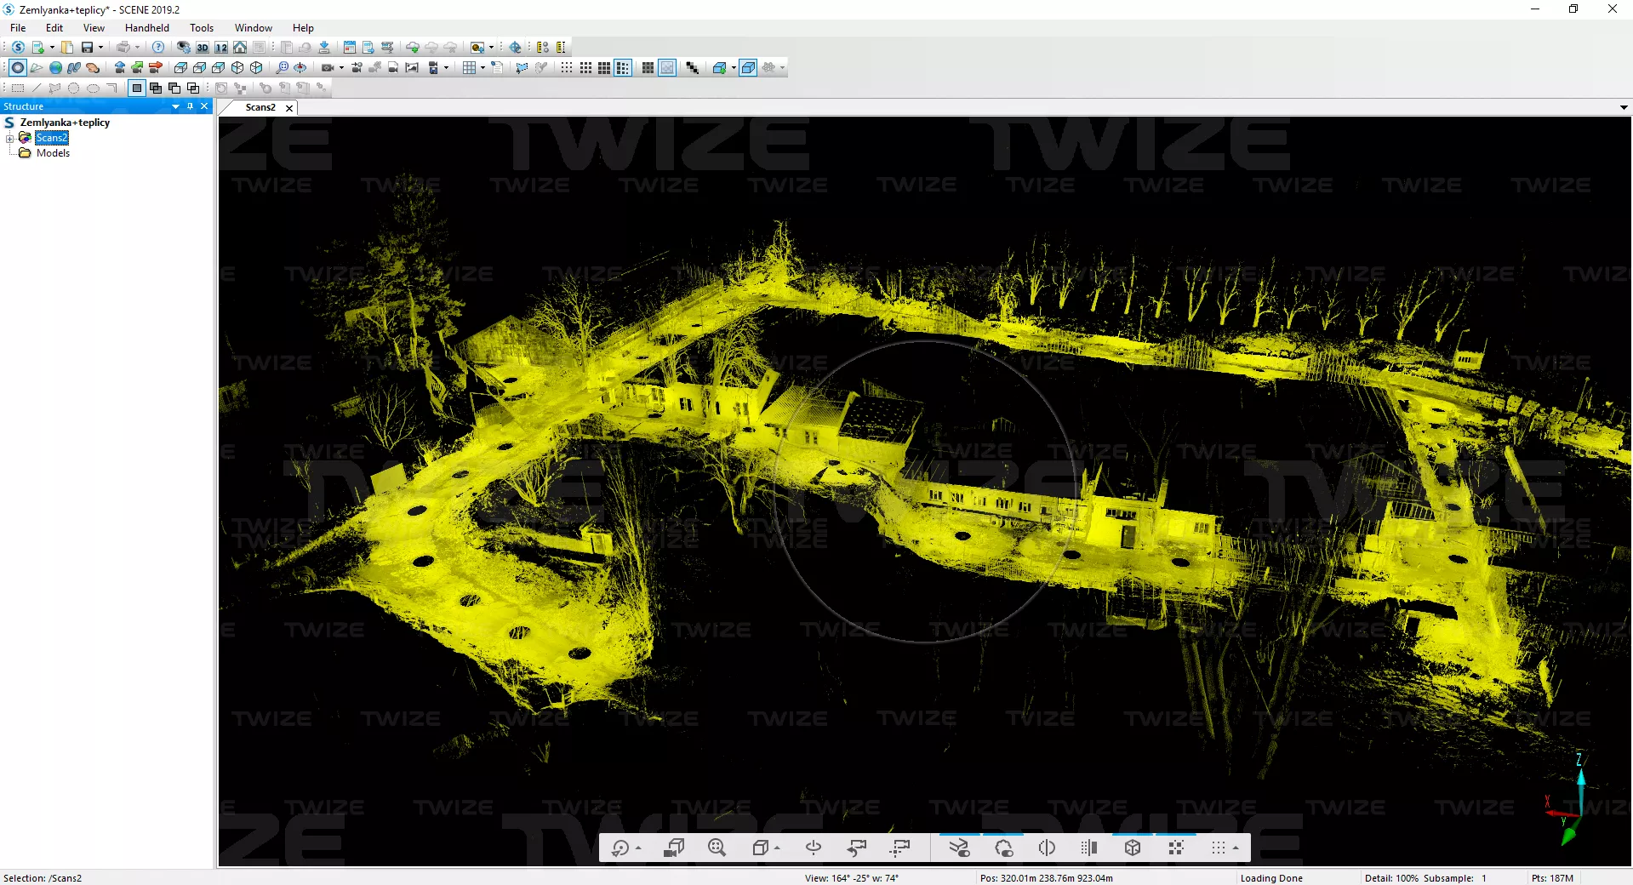Viewport: 1633px width, 885px height.
Task: Select the footsteps walk mode icon
Action: [x=74, y=68]
